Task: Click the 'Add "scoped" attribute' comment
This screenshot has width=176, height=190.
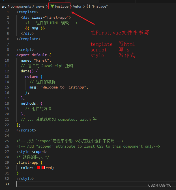Action: click(x=88, y=146)
